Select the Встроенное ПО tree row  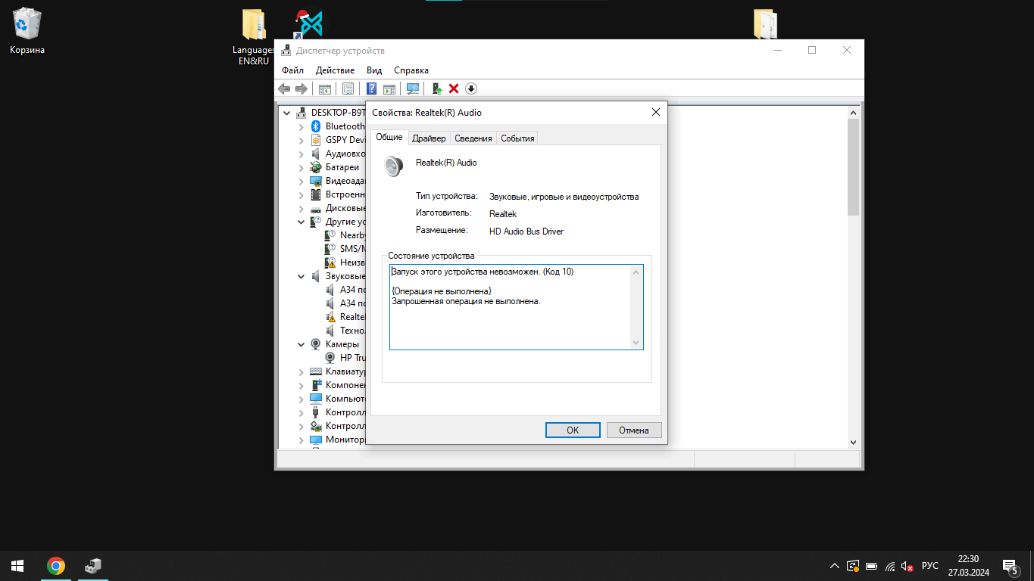(337, 194)
